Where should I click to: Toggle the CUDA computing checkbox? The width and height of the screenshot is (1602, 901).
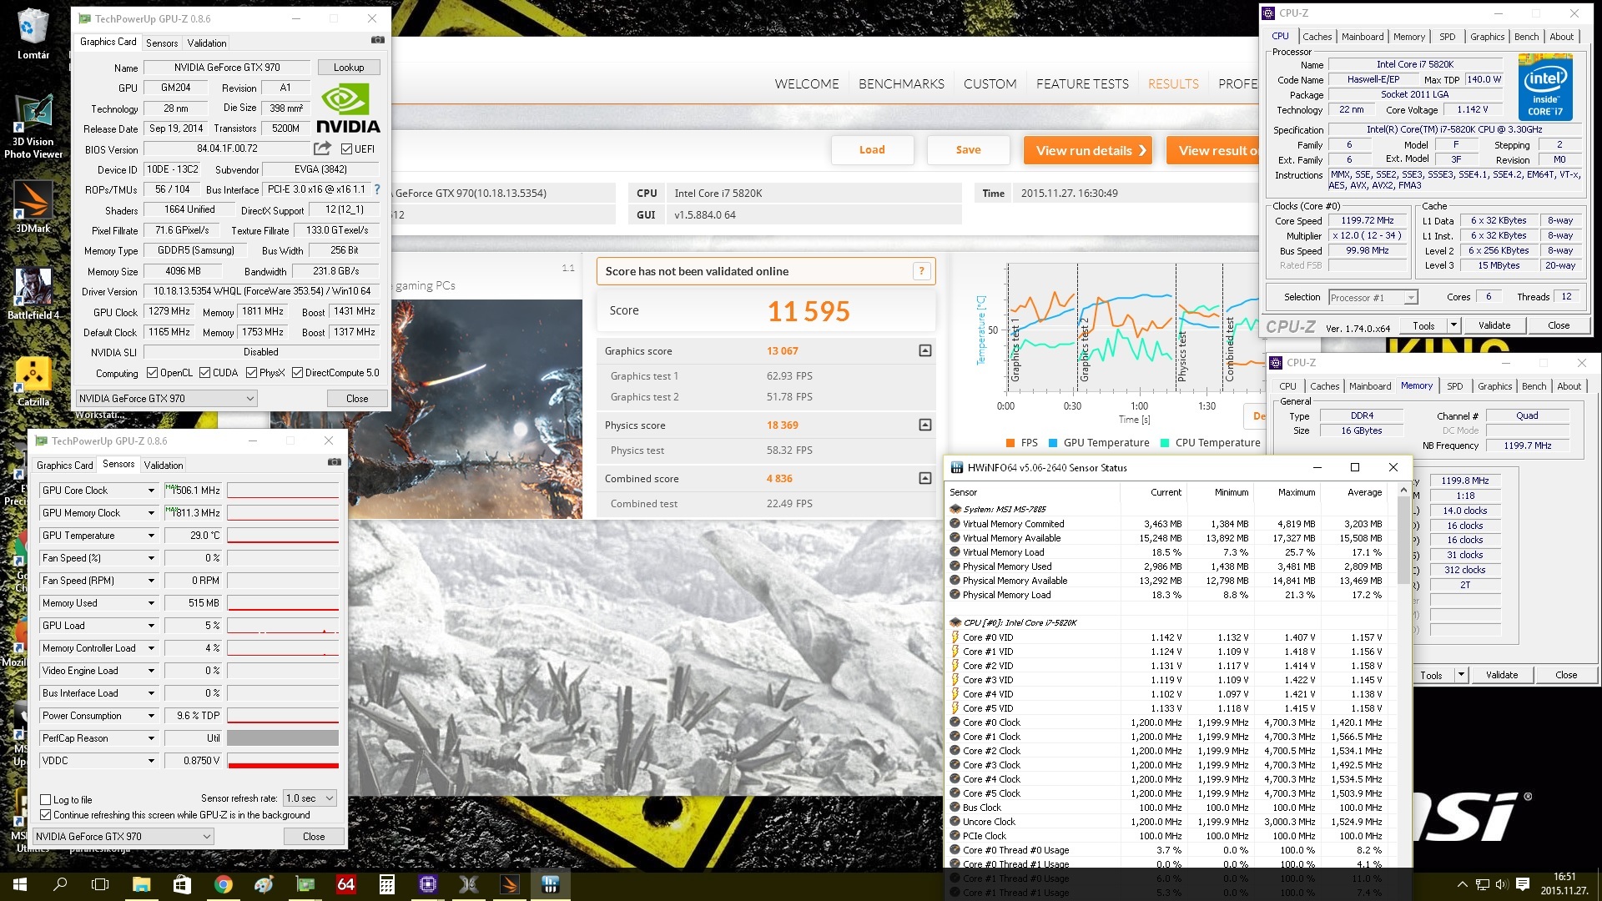click(x=204, y=373)
